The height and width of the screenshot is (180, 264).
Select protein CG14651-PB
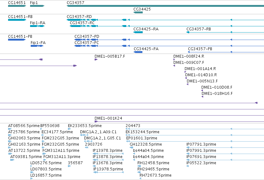coord(17,40)
